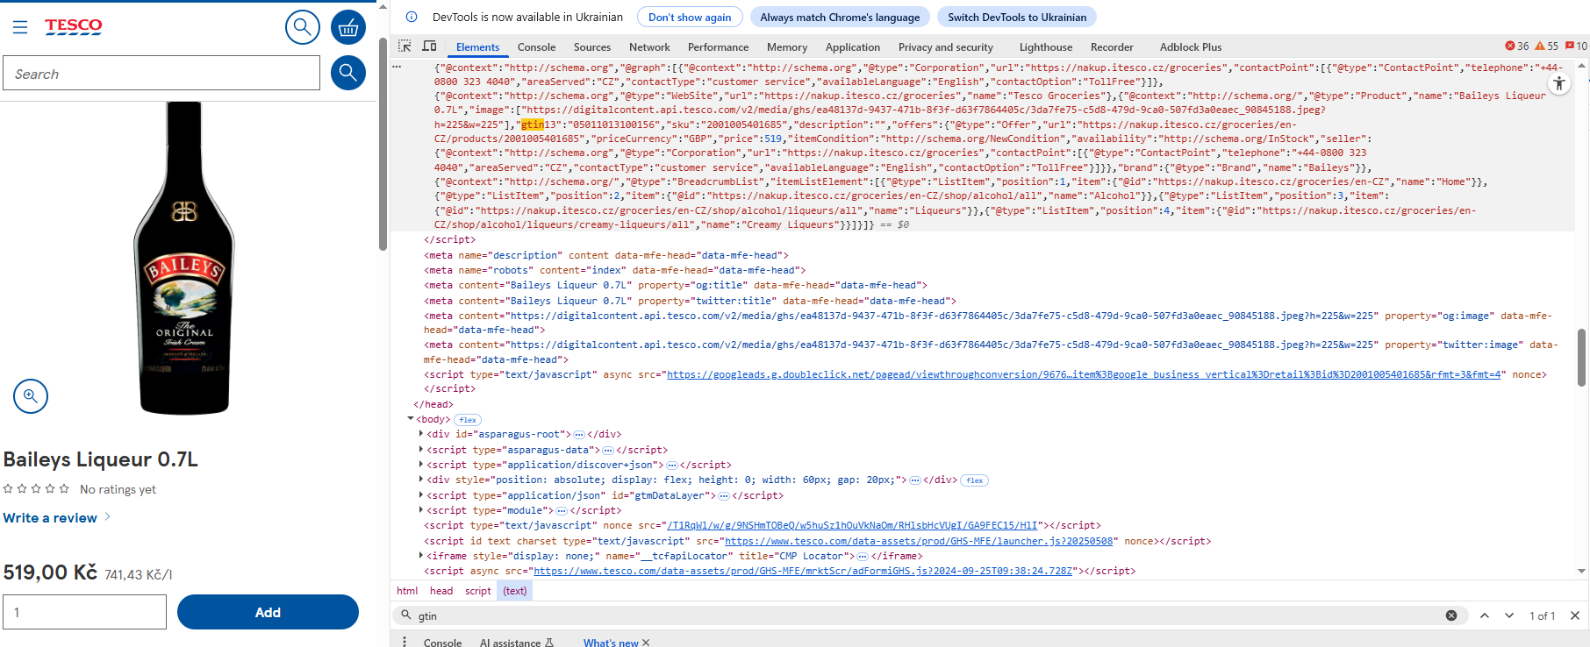
Task: Click Switch DevTools to Ukrainian
Action: click(x=1017, y=17)
